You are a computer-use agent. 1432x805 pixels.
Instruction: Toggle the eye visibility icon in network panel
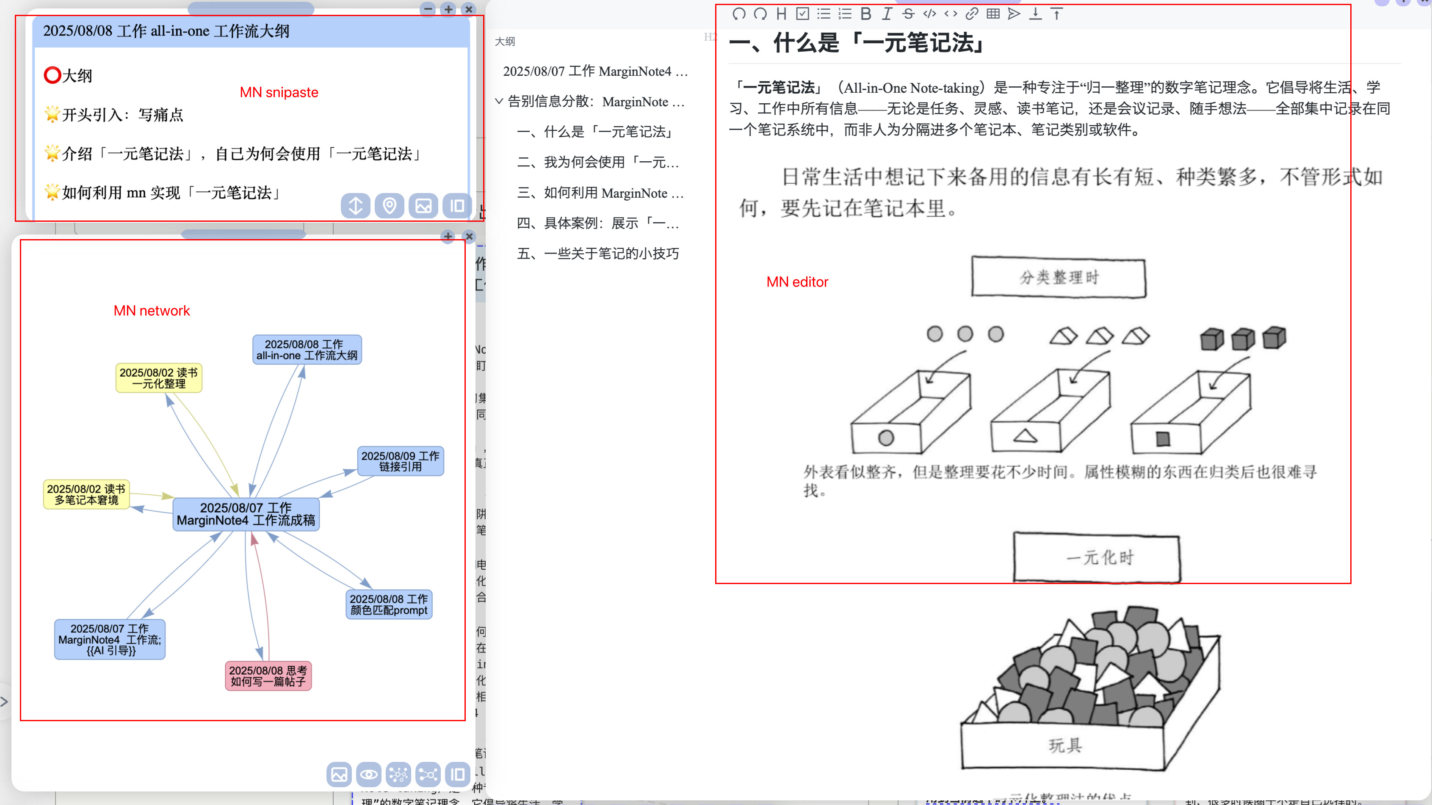[x=368, y=774]
